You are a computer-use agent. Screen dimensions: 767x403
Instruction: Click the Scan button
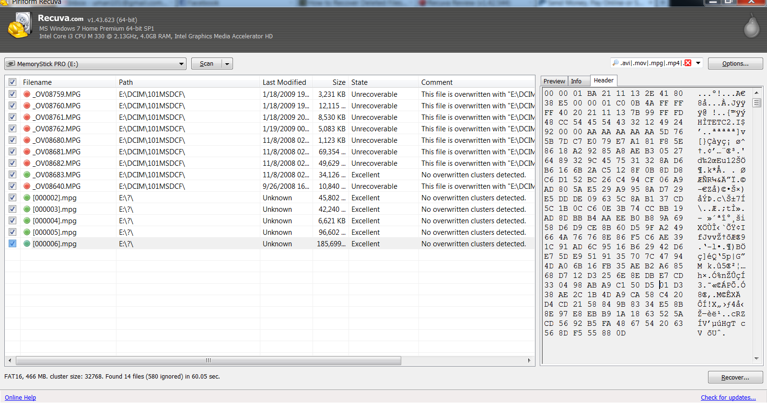coord(207,64)
